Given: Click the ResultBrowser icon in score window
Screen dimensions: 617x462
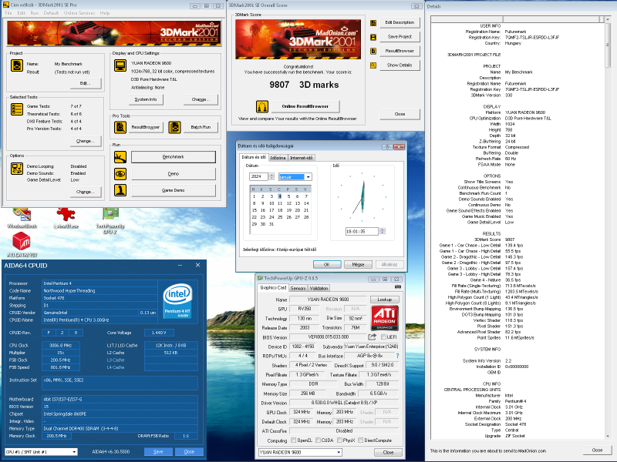Looking at the screenshot, I should [x=373, y=52].
